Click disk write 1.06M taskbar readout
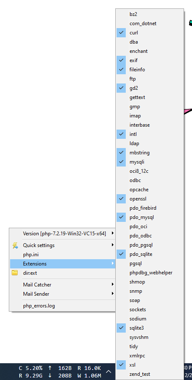 point(89,376)
